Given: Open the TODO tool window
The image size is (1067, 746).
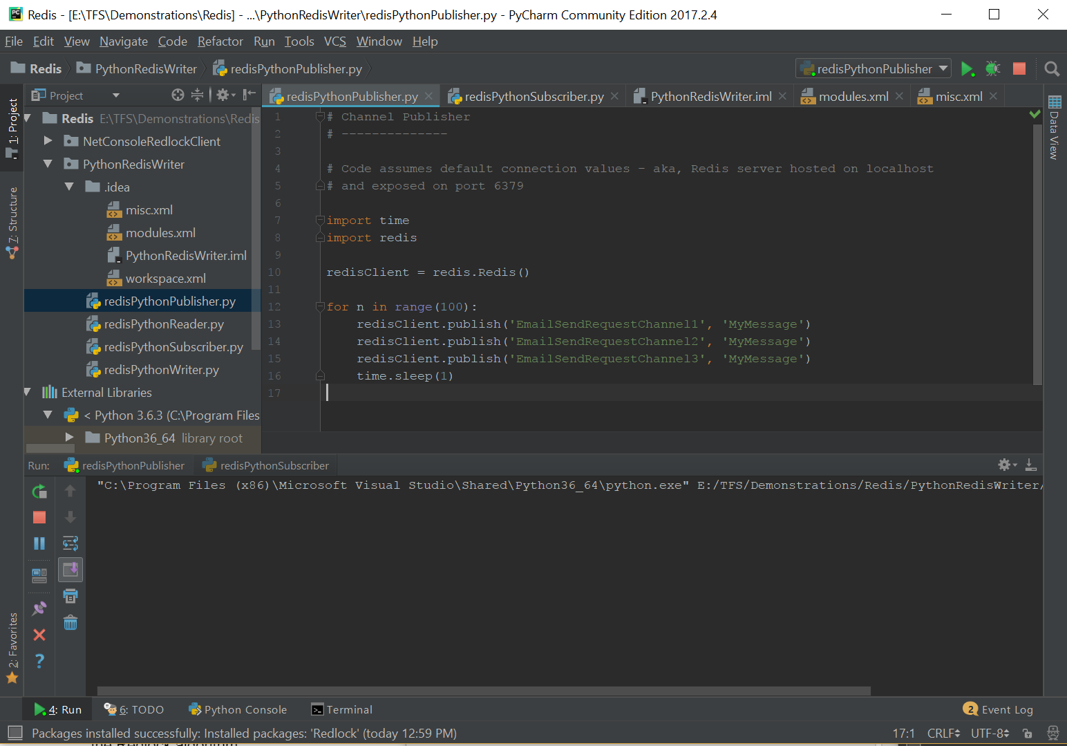Looking at the screenshot, I should point(134,709).
